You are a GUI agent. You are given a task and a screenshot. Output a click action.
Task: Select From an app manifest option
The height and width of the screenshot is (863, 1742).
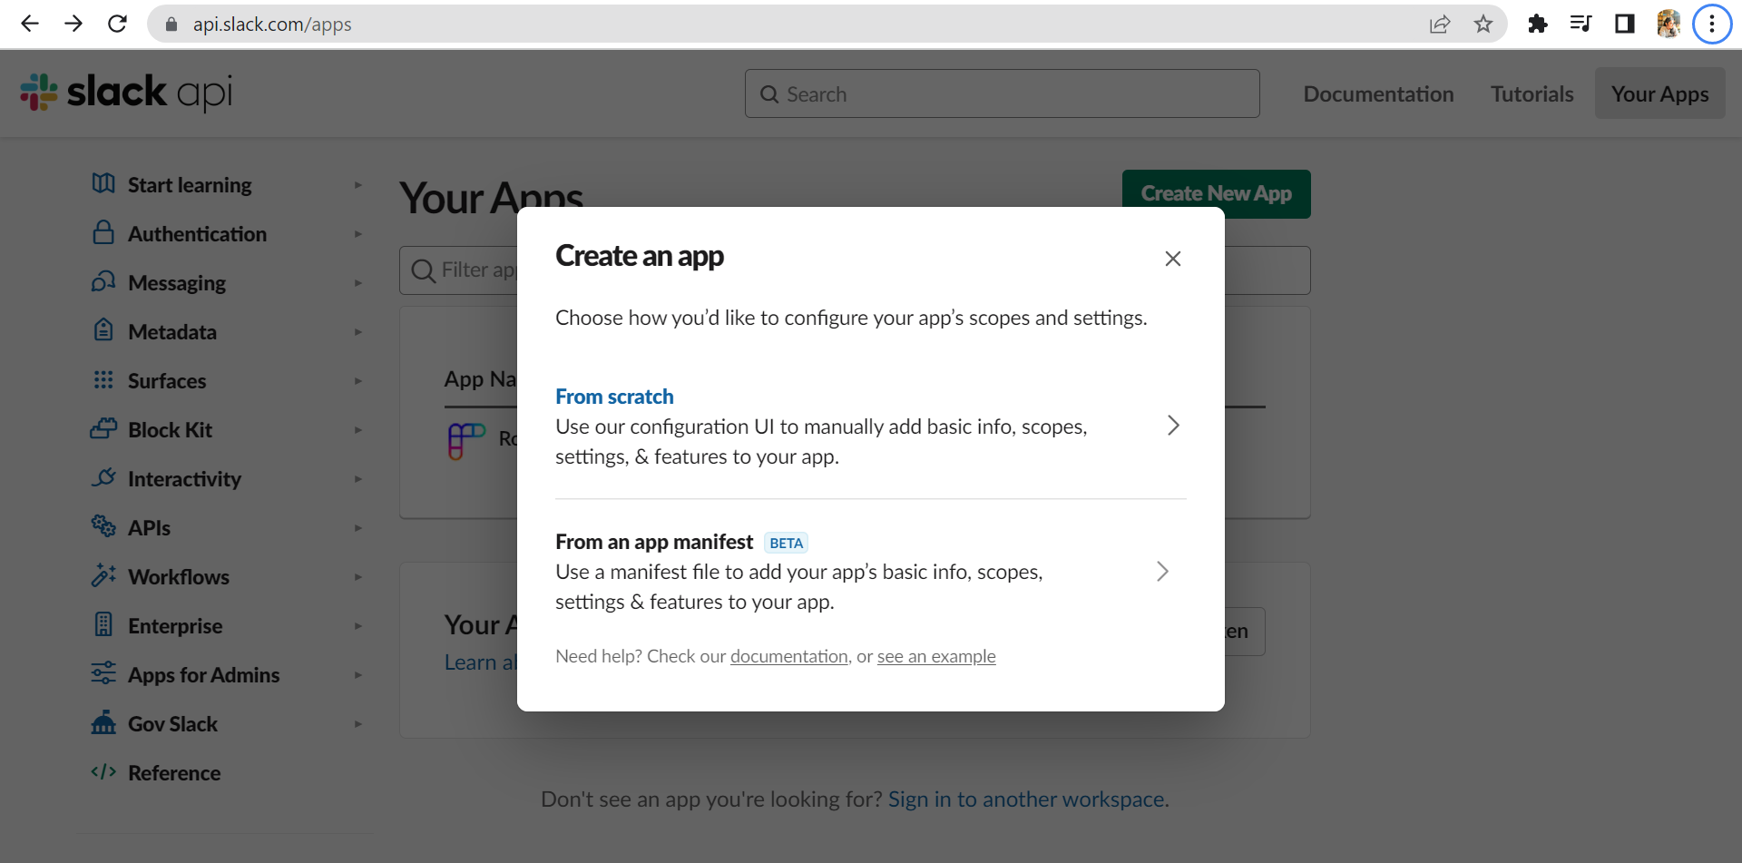[654, 542]
